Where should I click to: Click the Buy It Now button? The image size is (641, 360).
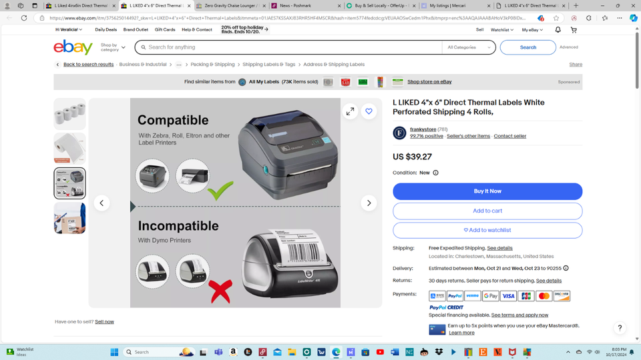pos(487,191)
